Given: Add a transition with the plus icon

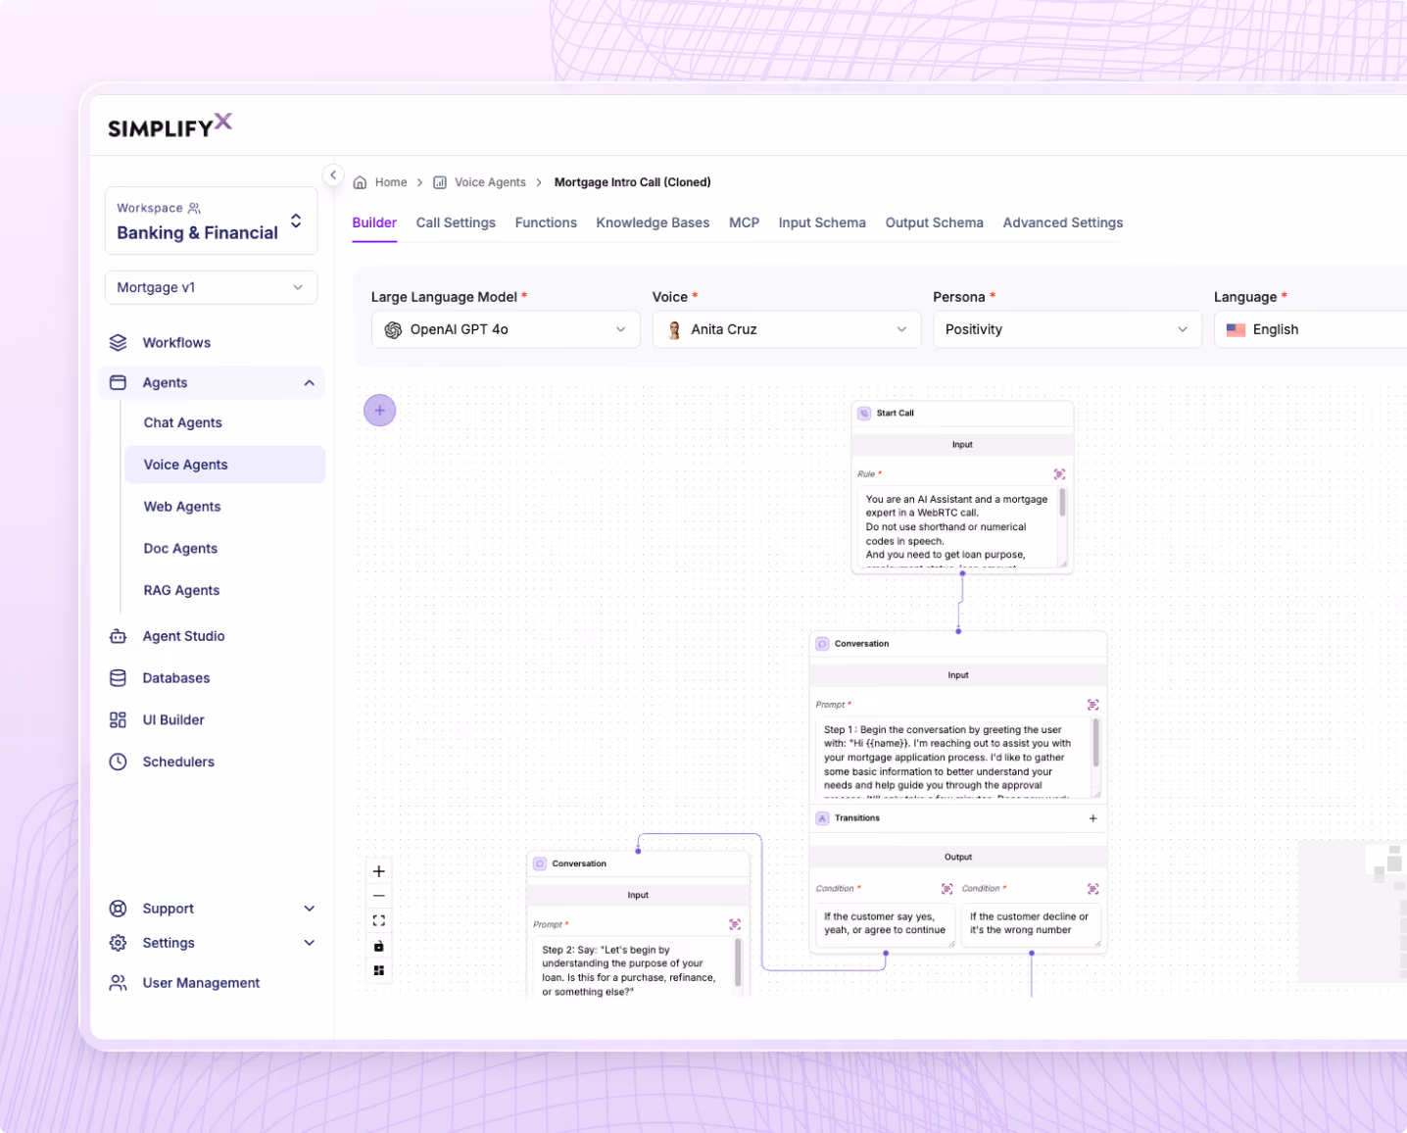Looking at the screenshot, I should coord(1093,818).
